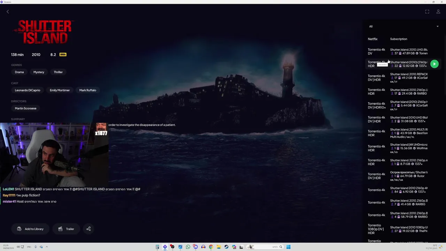Select the 29.4 GB RARBG 4k HDR stream
The height and width of the screenshot is (251, 446).
(403, 92)
